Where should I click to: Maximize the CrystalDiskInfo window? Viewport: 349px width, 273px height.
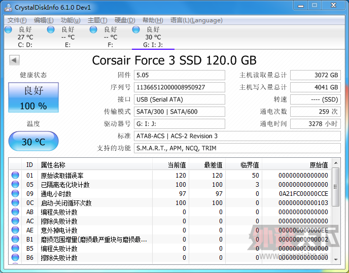pos(315,6)
